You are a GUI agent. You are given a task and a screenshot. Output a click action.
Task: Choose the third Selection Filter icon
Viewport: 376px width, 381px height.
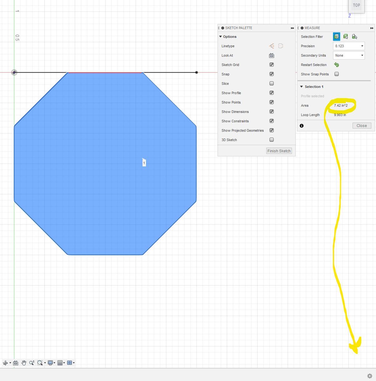(x=354, y=37)
